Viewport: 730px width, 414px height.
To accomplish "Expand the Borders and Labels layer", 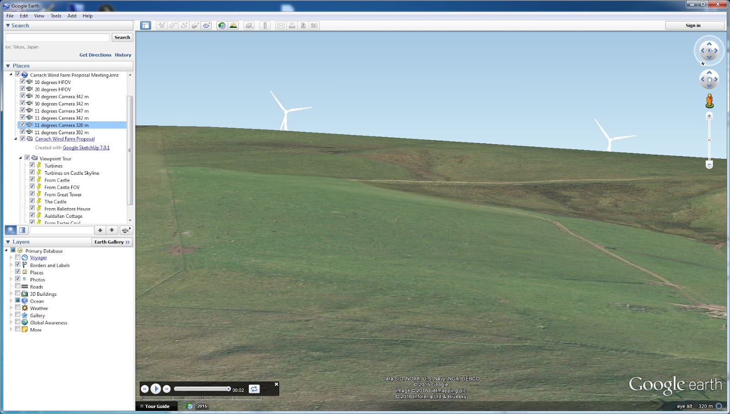I will coord(11,265).
